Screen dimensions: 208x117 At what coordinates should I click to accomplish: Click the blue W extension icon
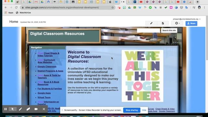[x=140, y=7]
